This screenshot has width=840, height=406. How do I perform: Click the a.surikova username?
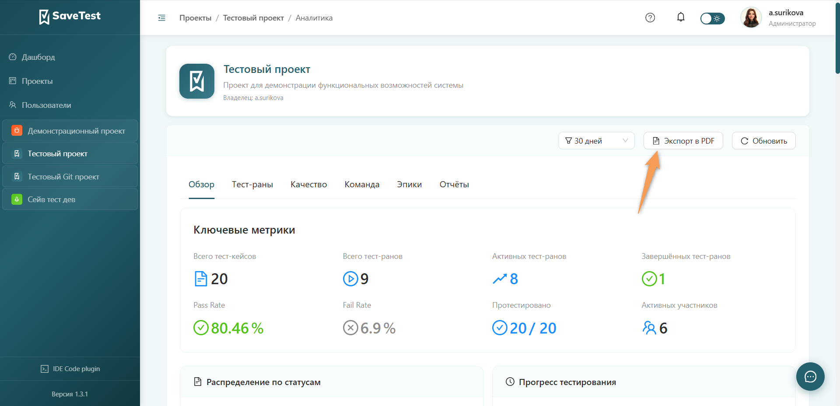[x=786, y=13]
